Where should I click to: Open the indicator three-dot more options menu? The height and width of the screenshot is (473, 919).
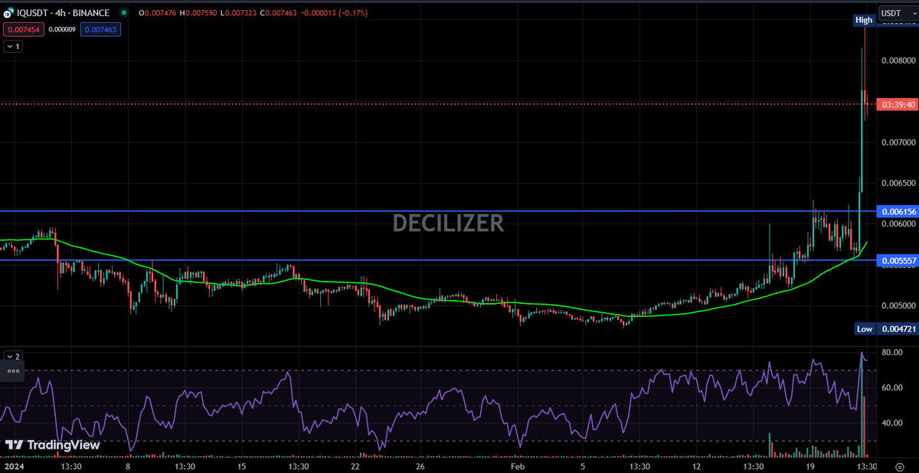(x=12, y=370)
